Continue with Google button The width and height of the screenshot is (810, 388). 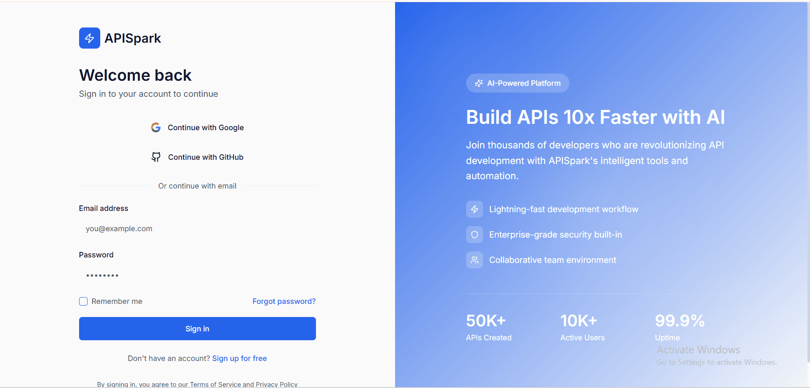198,128
